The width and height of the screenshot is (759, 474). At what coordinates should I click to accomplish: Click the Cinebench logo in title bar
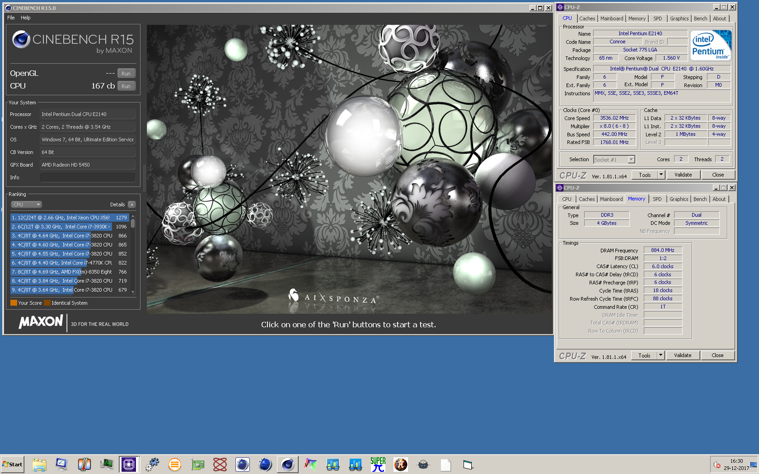point(8,8)
